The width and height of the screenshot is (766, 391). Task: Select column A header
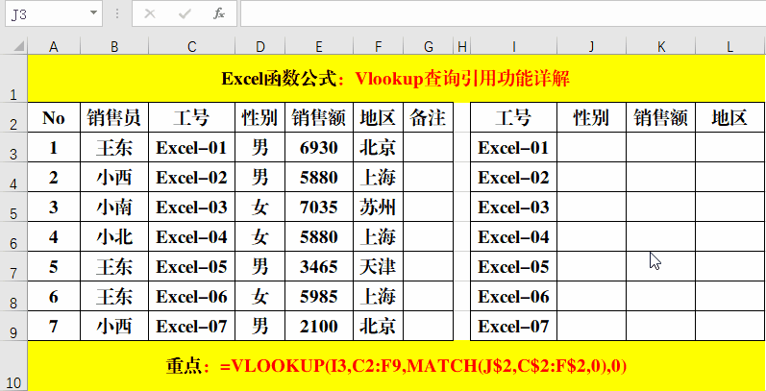pyautogui.click(x=54, y=47)
